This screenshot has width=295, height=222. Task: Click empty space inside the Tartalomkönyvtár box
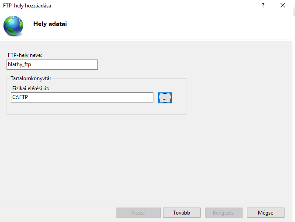click(96, 109)
